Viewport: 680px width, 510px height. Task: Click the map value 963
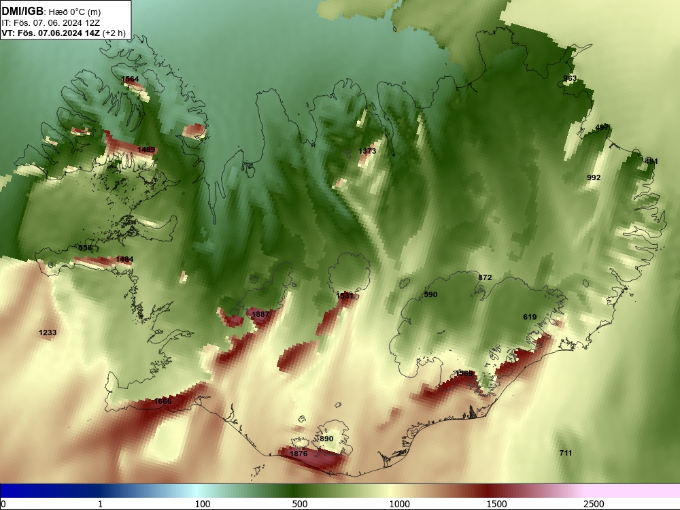(x=570, y=78)
